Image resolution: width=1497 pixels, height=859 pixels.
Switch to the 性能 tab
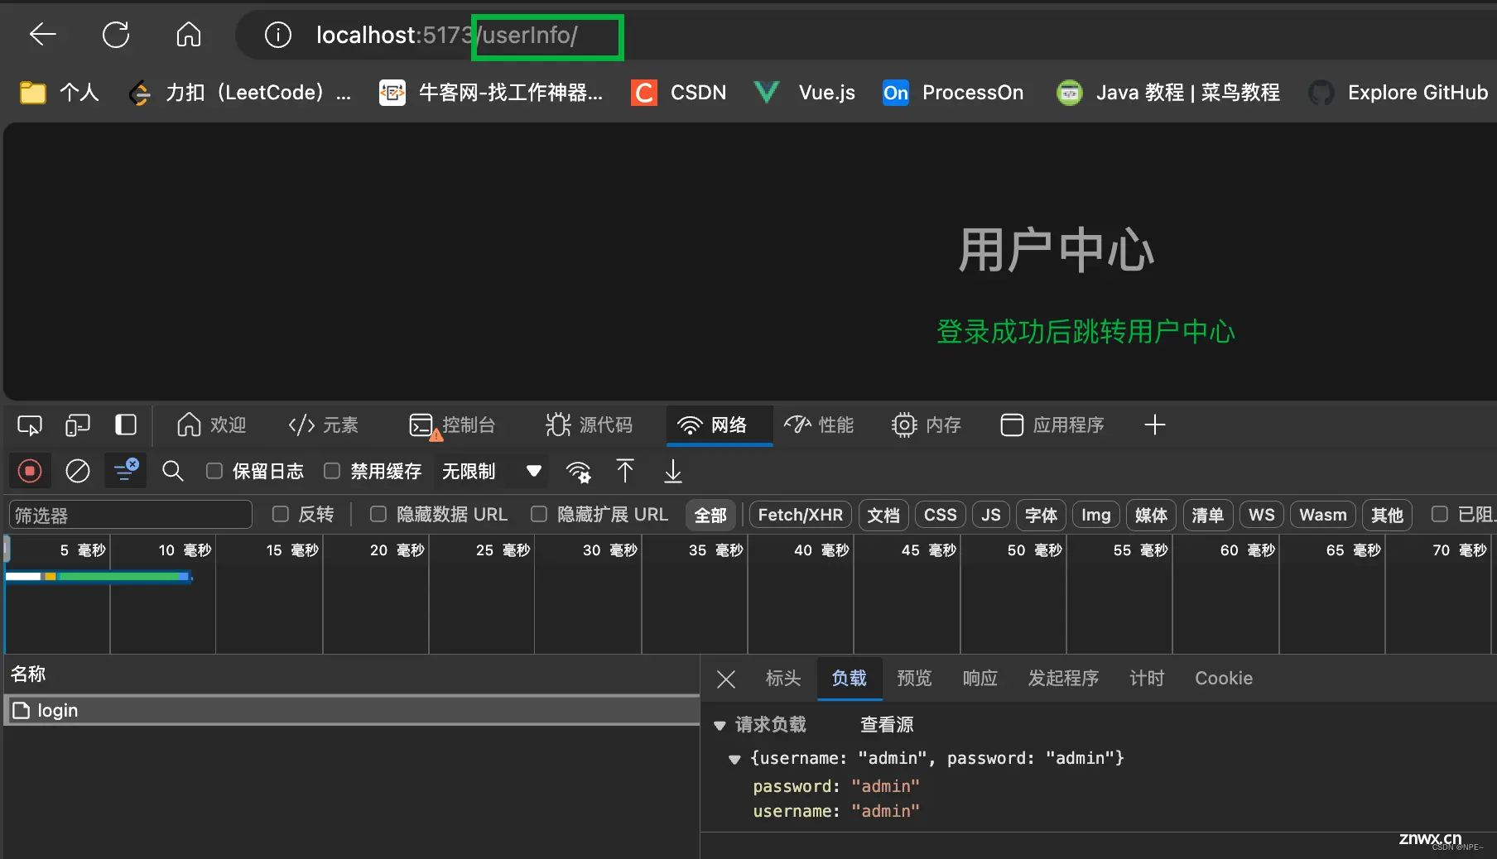tap(819, 425)
